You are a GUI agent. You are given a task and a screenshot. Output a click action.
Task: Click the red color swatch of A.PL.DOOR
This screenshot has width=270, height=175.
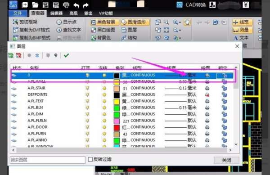pyautogui.click(x=117, y=127)
